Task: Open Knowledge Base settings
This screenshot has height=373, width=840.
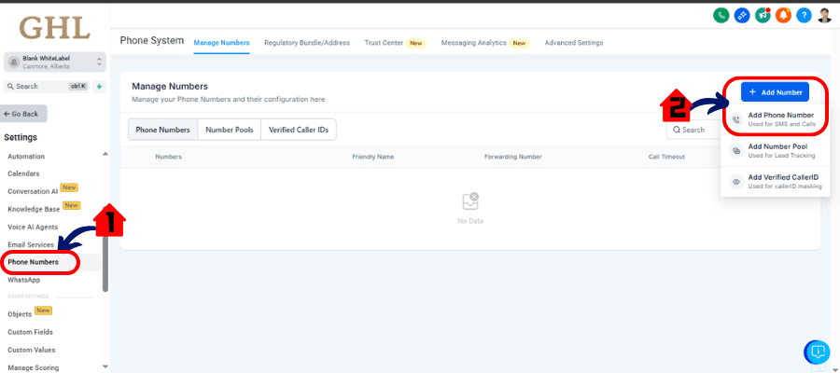Action: 34,209
